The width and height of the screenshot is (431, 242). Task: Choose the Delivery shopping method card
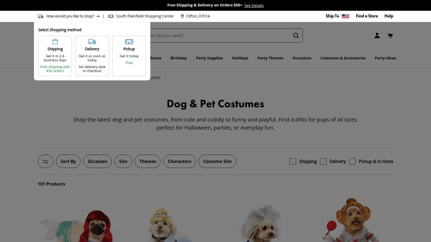[92, 56]
